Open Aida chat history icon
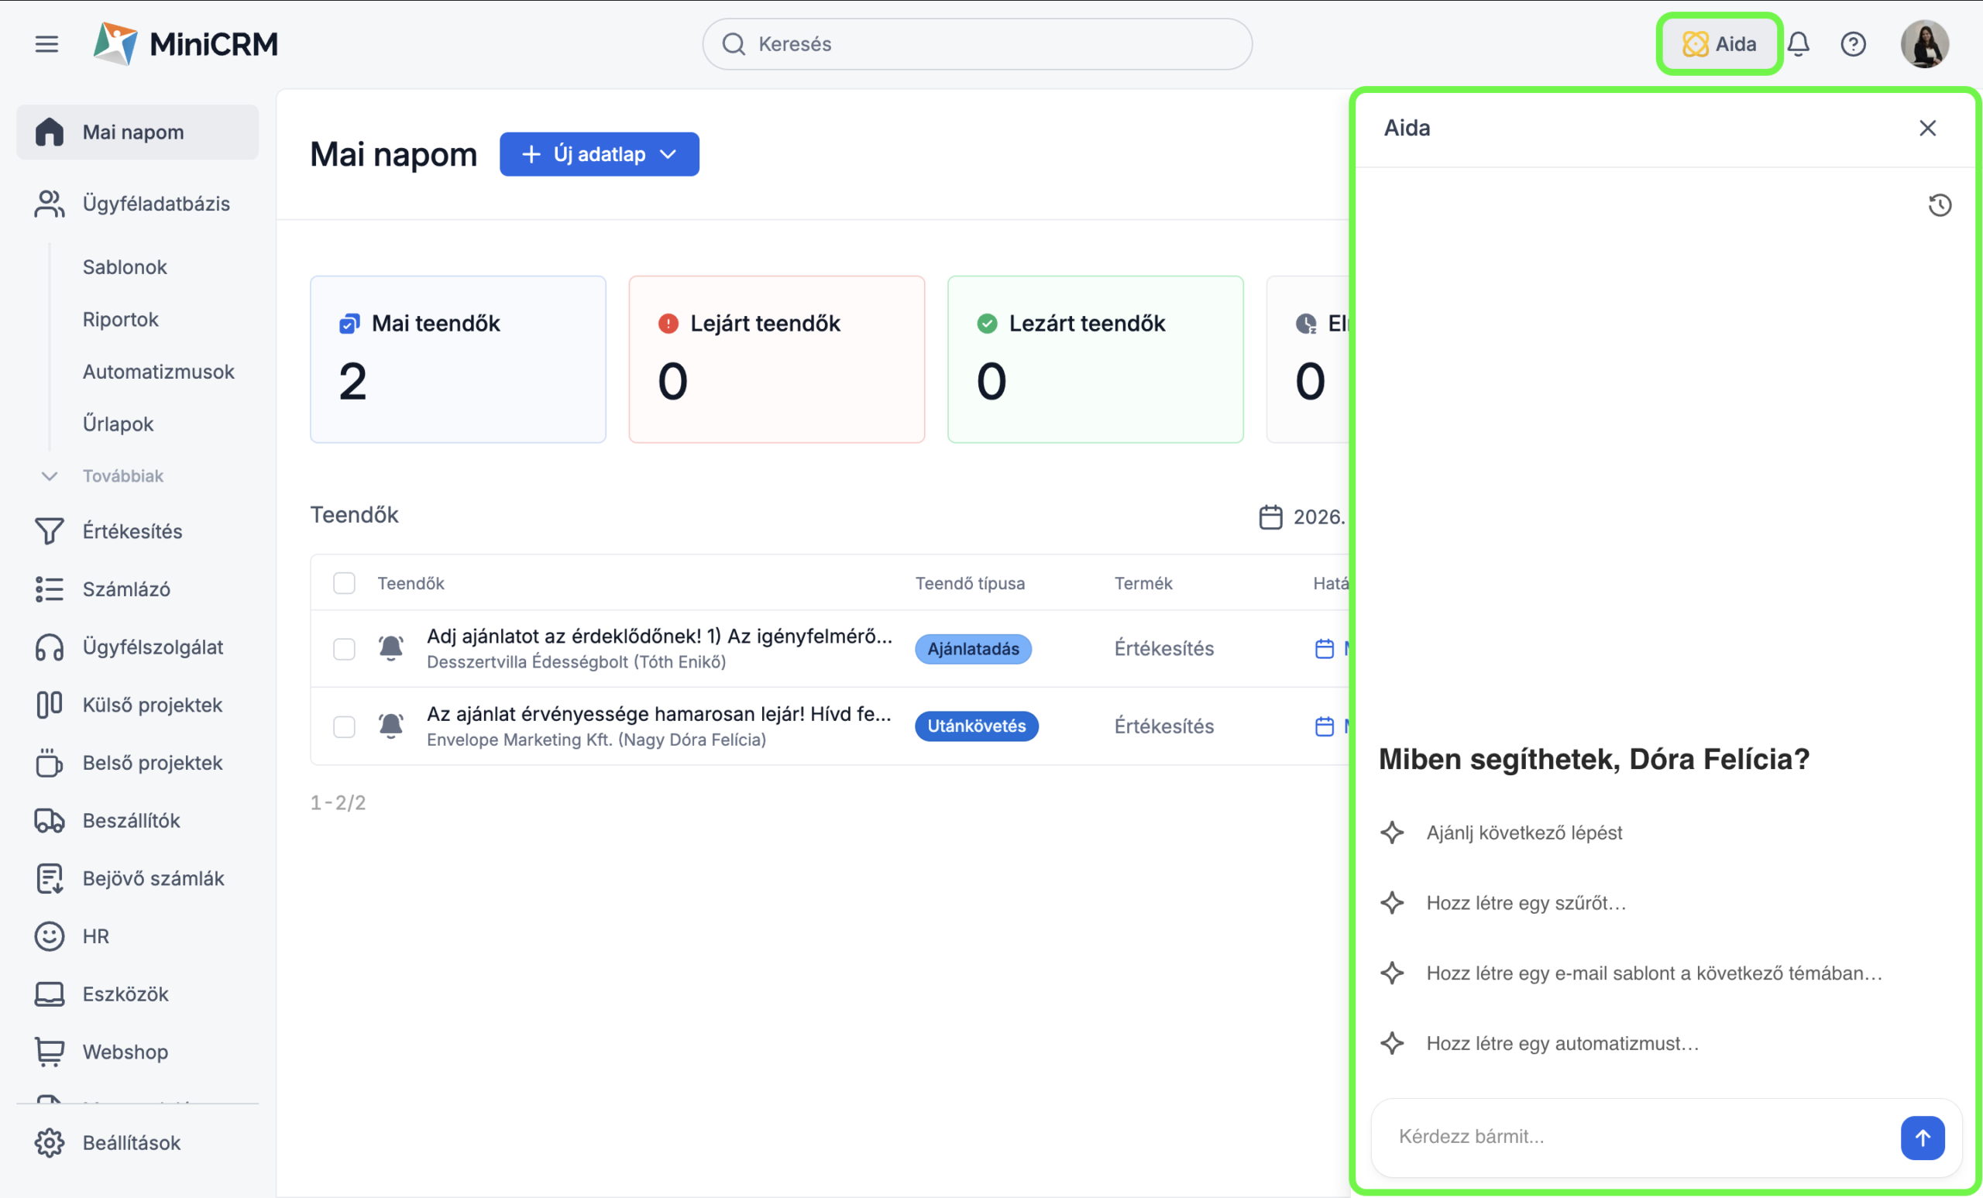Screen dimensions: 1983x1198 pyautogui.click(x=1940, y=205)
